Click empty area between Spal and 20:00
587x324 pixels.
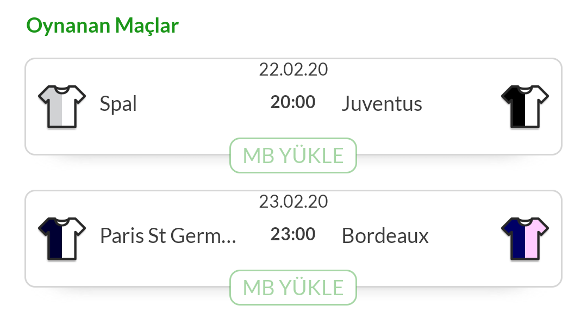click(202, 104)
